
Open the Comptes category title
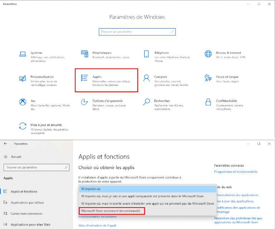point(160,77)
